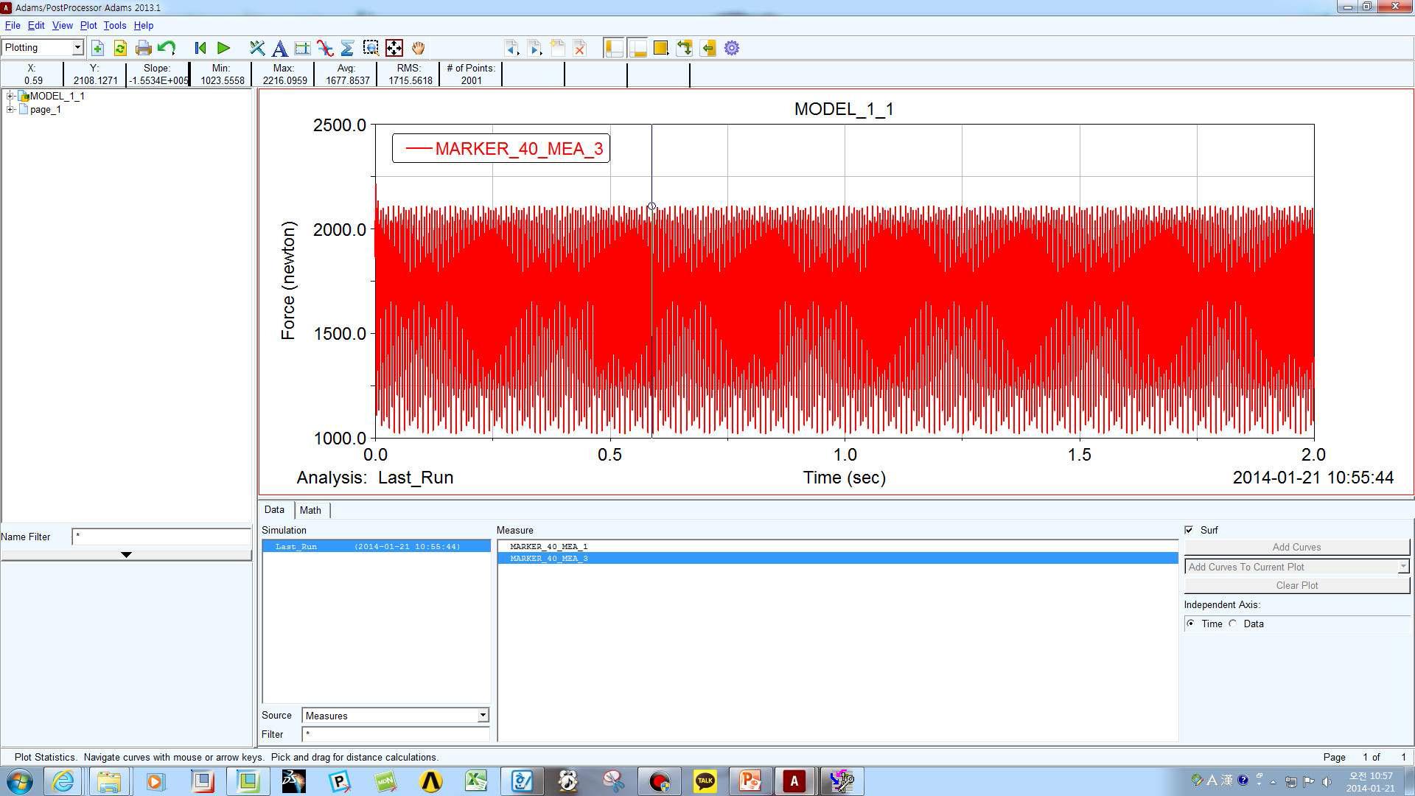Expand the MODEL_1_1 tree node
This screenshot has height=796, width=1415.
(10, 96)
